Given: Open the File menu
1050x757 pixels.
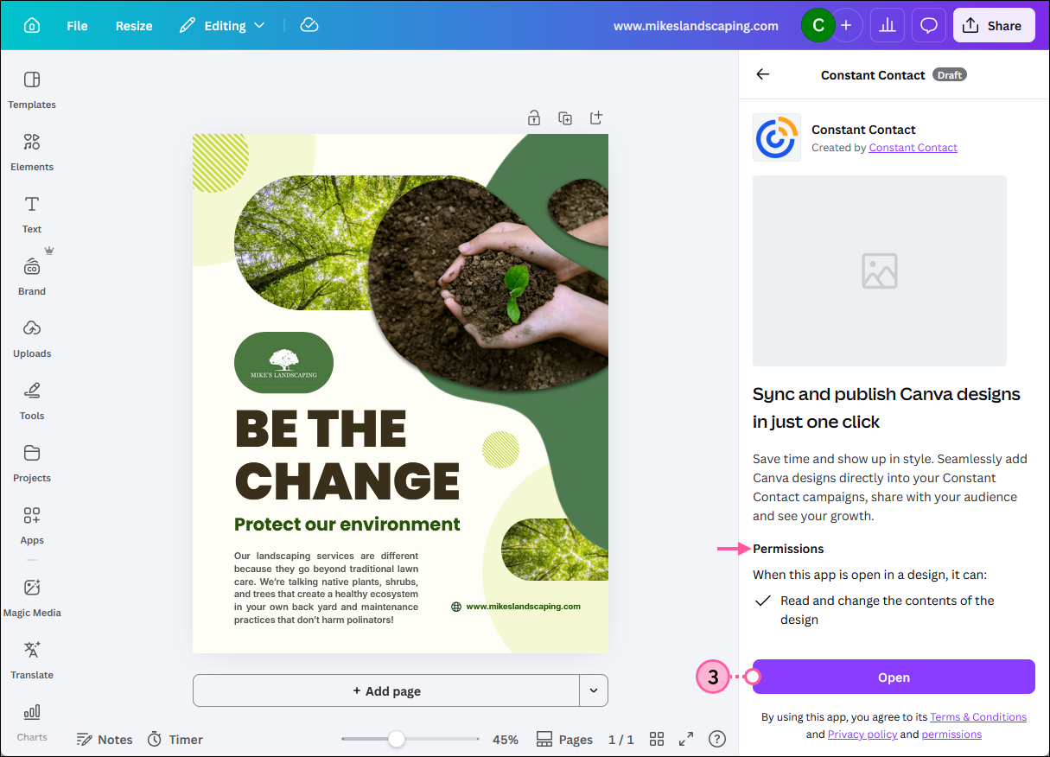Looking at the screenshot, I should pyautogui.click(x=76, y=25).
